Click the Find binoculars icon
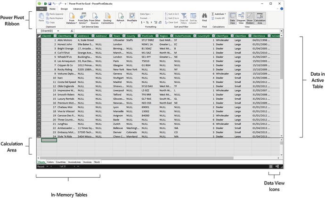Image resolution: width=325 pixels, height=198 pixels. pos(204,16)
